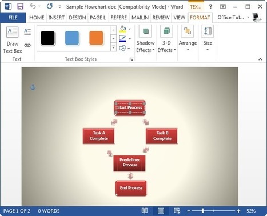Click the Word application icon
Image resolution: width=267 pixels, height=216 pixels.
click(x=8, y=6)
